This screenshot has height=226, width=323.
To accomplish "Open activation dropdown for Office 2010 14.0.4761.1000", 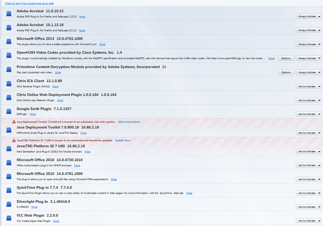I will tap(308, 179).
